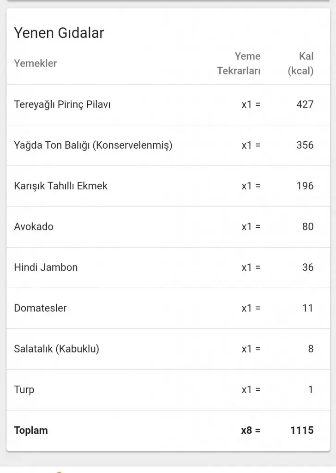Tap the 36 kcal value for Hindi Jambon
This screenshot has height=473, width=336.
coord(307,267)
